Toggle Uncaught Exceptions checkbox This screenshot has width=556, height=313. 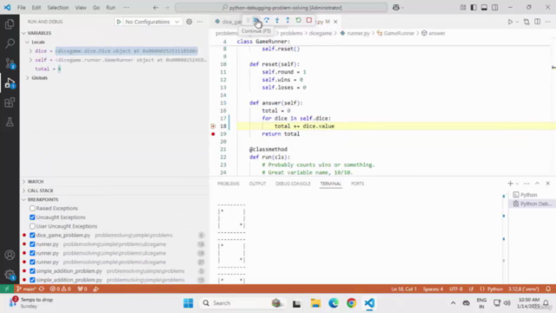(32, 217)
